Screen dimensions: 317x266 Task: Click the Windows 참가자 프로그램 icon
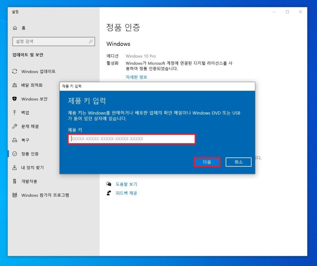pos(15,195)
